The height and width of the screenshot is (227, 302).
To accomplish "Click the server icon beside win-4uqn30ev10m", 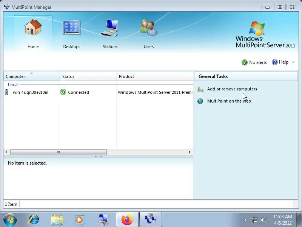I will [x=6, y=92].
